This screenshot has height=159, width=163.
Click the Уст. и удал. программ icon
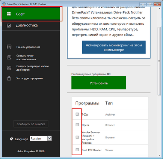pos(9,78)
